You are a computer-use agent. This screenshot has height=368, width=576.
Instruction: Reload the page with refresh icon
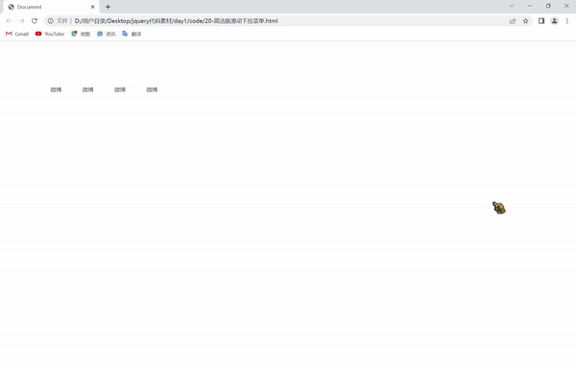35,21
